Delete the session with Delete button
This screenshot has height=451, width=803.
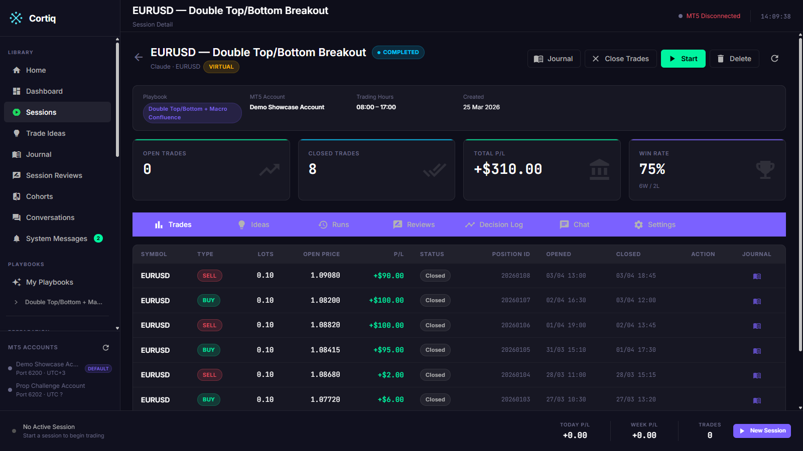click(x=734, y=59)
